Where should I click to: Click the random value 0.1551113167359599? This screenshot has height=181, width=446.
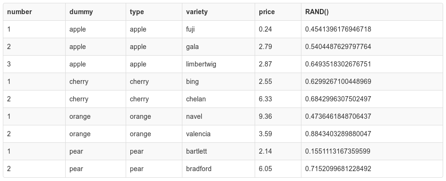pyautogui.click(x=338, y=151)
